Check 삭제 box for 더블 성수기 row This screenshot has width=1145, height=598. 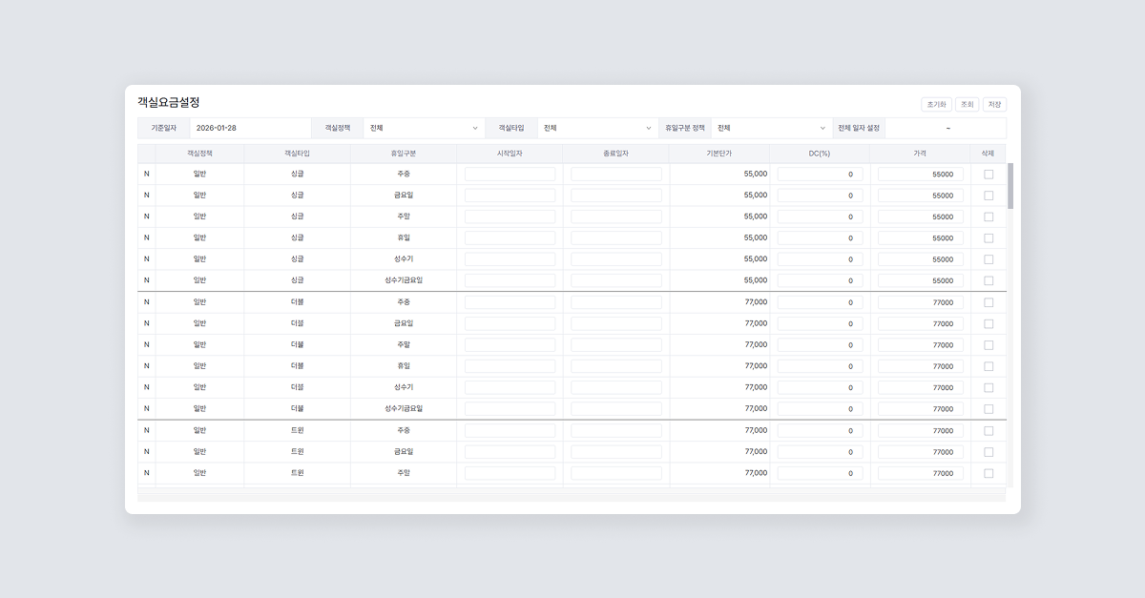[989, 387]
